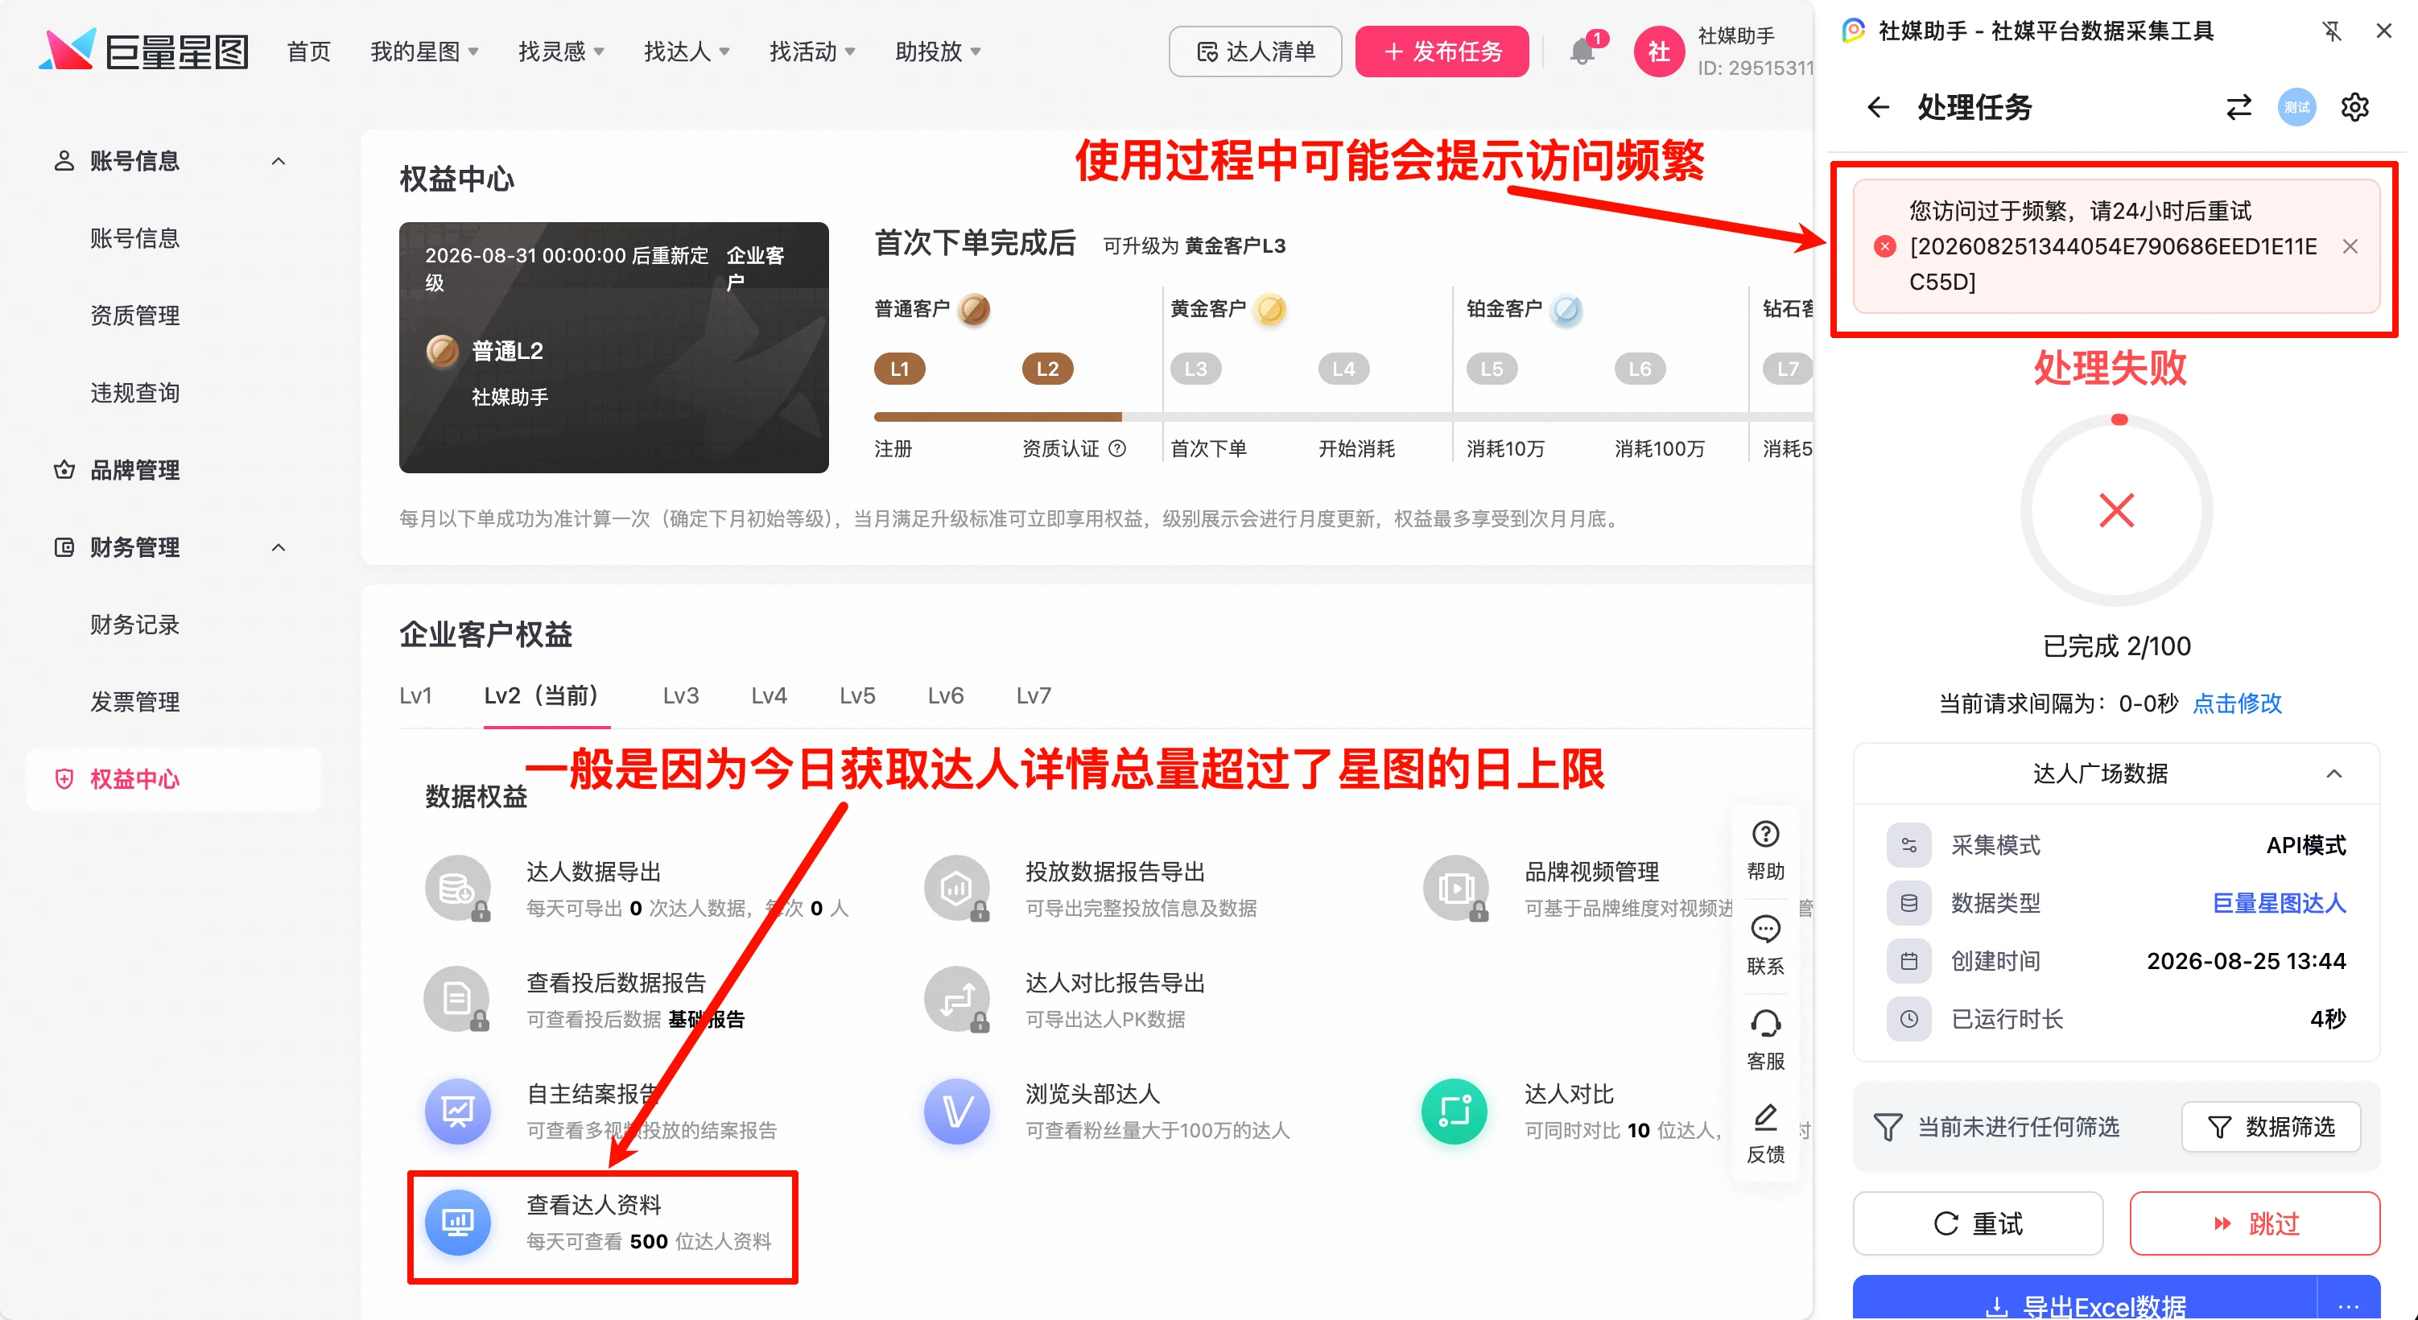This screenshot has height=1320, width=2418.
Task: Click the 巨量星图达人 data type link
Action: pyautogui.click(x=2279, y=903)
